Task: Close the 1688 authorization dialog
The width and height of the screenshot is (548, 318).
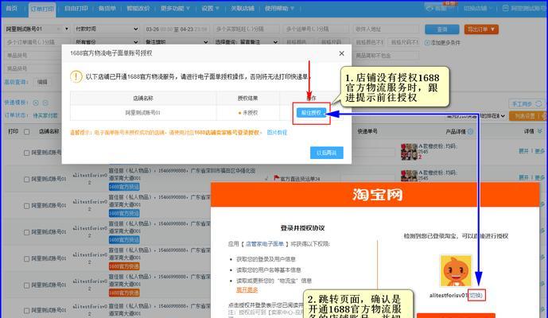Action: [x=341, y=53]
